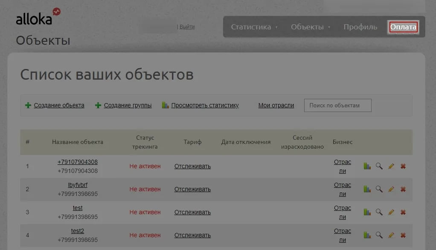
Task: Click the Дата отключения column header
Action: (246, 142)
